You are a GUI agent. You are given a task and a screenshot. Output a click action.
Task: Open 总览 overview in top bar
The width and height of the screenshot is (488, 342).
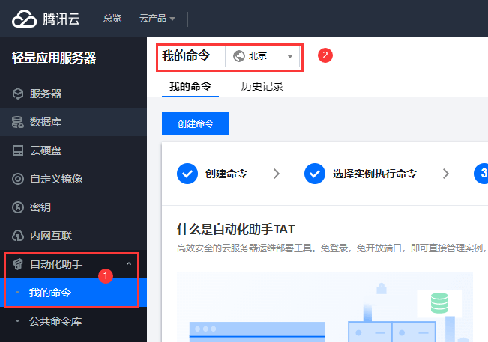coord(112,19)
